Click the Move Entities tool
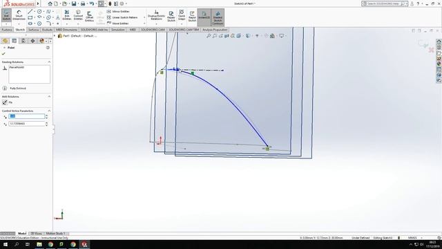 pos(118,24)
